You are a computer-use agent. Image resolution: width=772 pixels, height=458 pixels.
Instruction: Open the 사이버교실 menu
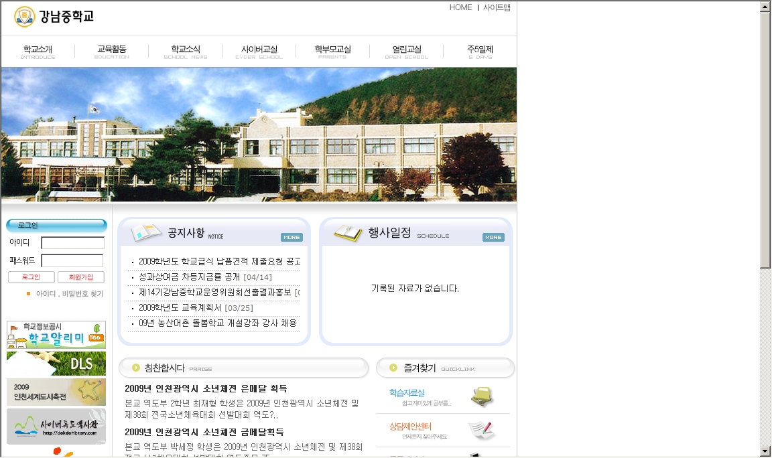(259, 51)
